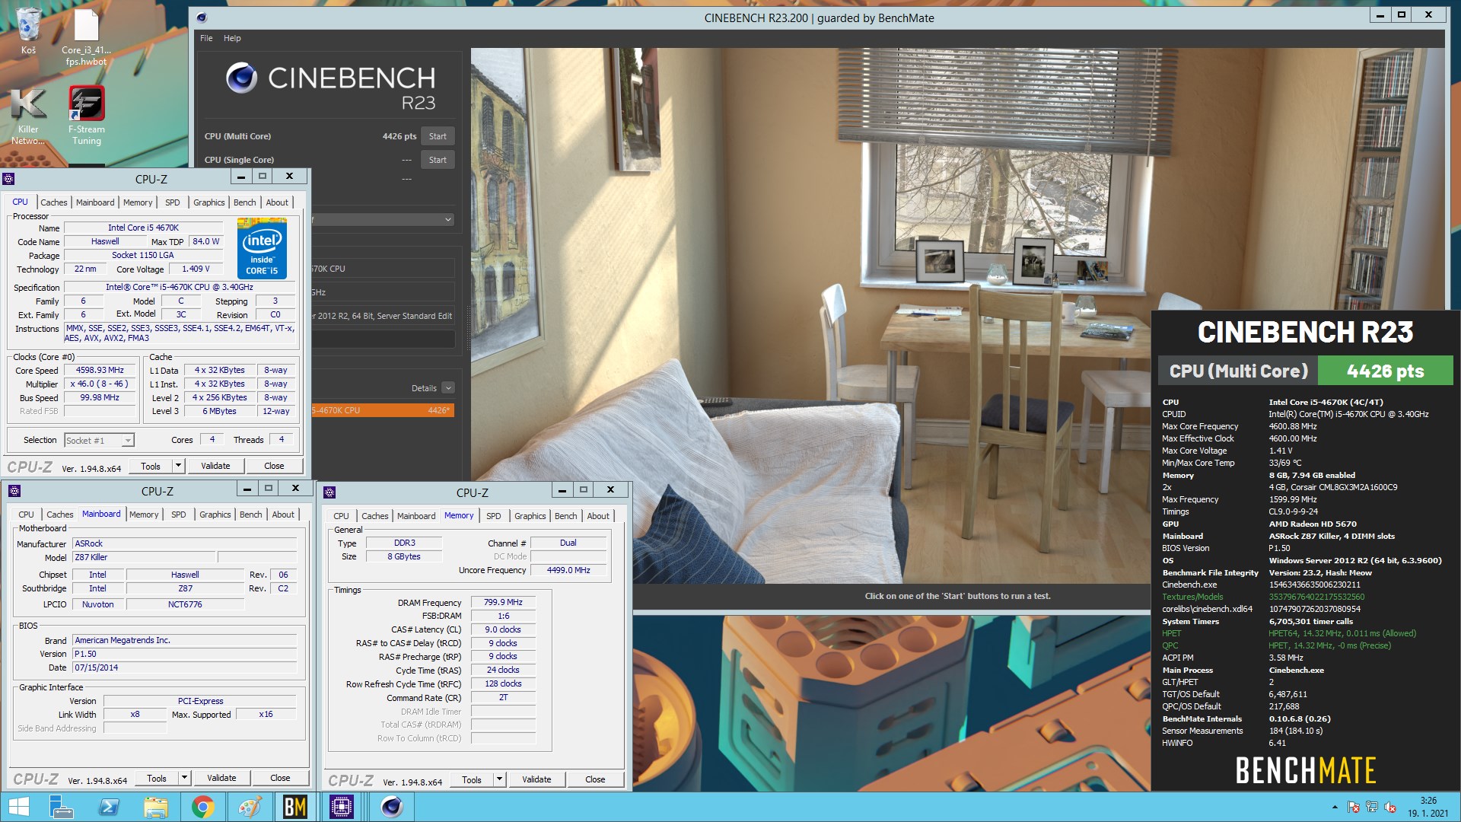Open the Cinebench test duration dropdown

[x=383, y=219]
